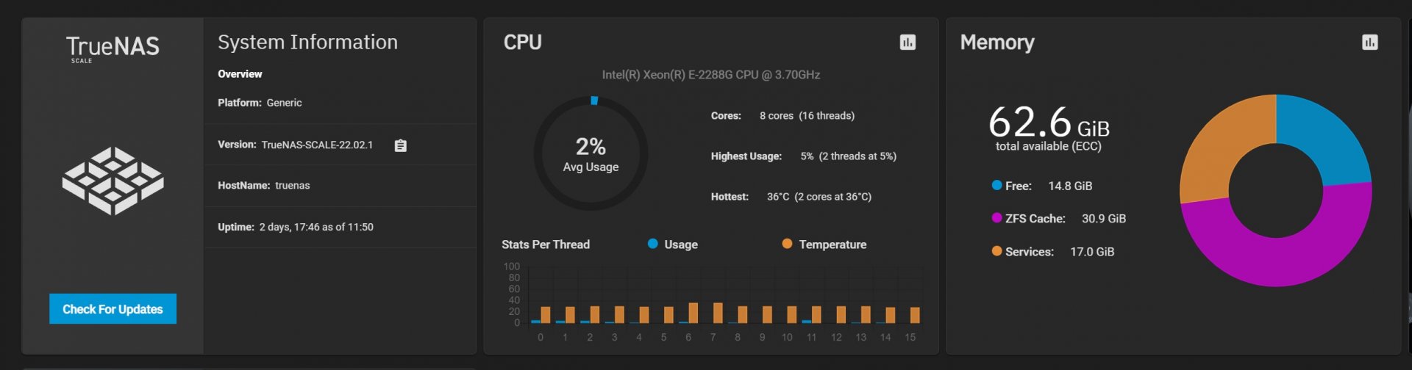1412x370 pixels.
Task: Select the HostName truenas row
Action: click(340, 186)
